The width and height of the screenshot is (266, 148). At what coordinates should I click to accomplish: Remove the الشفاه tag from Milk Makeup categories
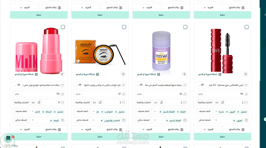click(x=43, y=112)
